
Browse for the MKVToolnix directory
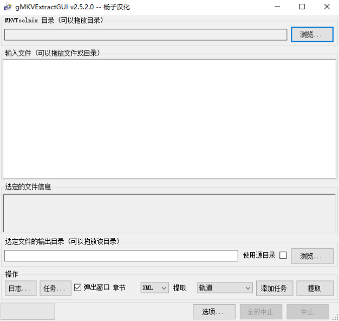point(312,35)
